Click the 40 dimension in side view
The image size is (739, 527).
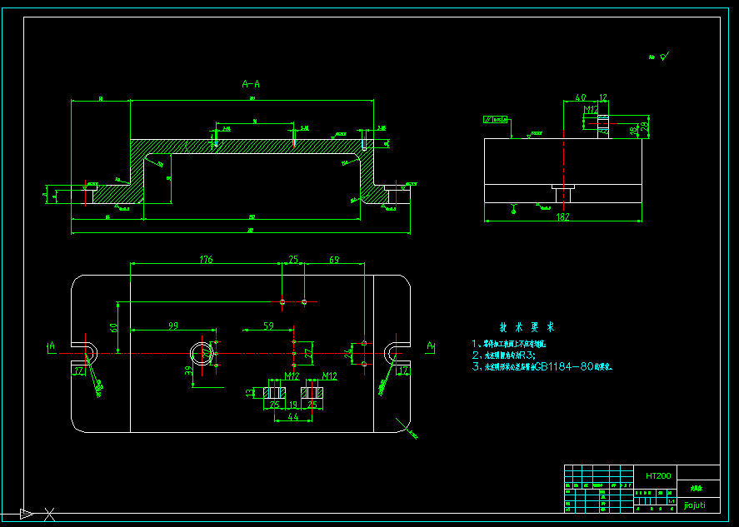point(581,97)
